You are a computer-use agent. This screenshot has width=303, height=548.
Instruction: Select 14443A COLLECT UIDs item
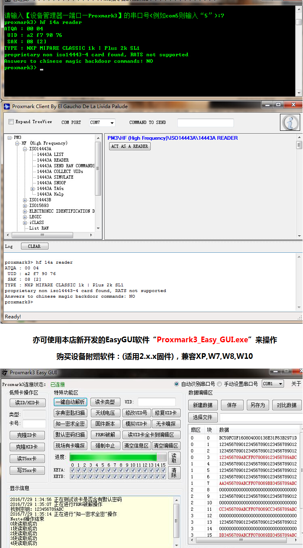coord(60,172)
